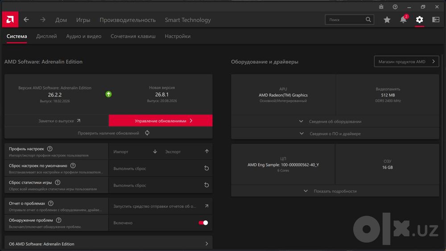Open the Игры menu

pos(83,20)
